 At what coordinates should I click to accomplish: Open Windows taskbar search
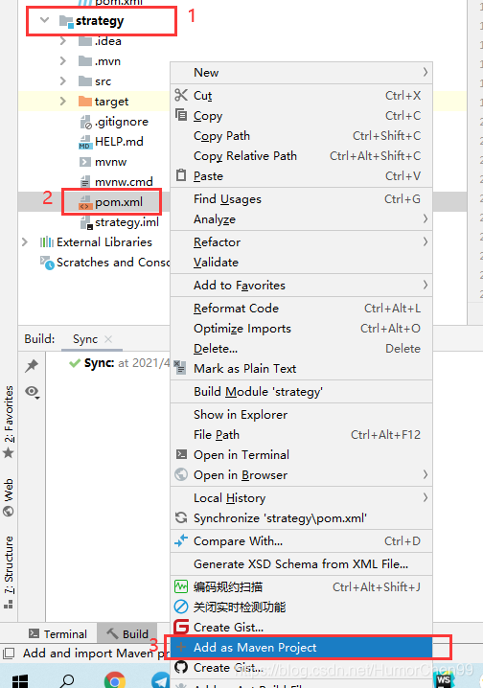(x=67, y=680)
